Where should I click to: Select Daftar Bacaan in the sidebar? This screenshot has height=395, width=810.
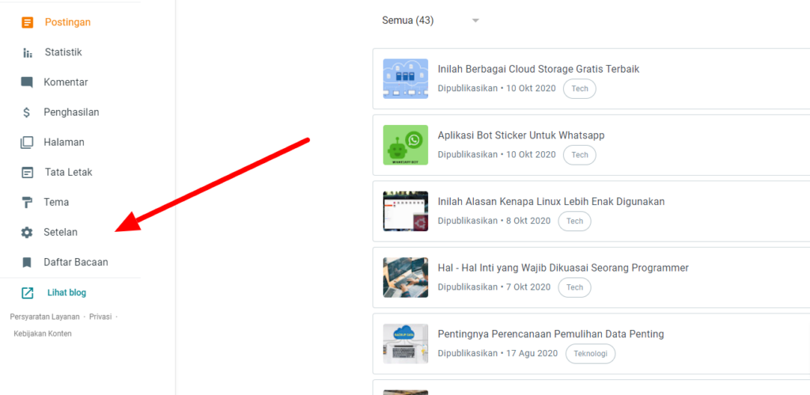click(x=76, y=262)
